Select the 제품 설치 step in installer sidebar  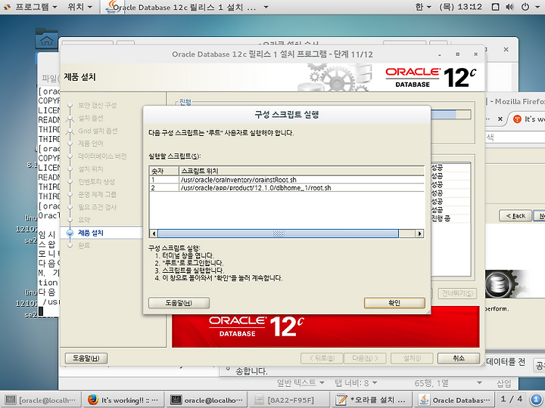point(90,233)
